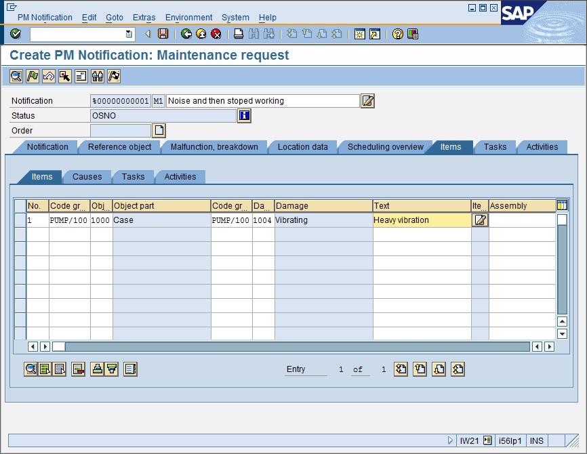
Task: Expand status bar with the triangle icon
Action: point(450,440)
